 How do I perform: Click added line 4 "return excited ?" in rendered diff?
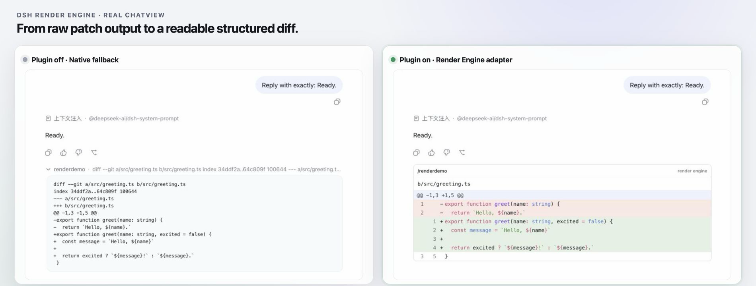pyautogui.click(x=562, y=247)
